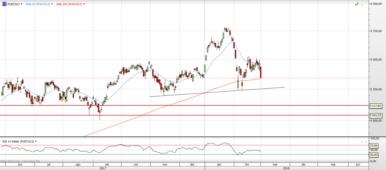
Task: Click the 5 500,00 price axis label
Action: coord(376,60)
